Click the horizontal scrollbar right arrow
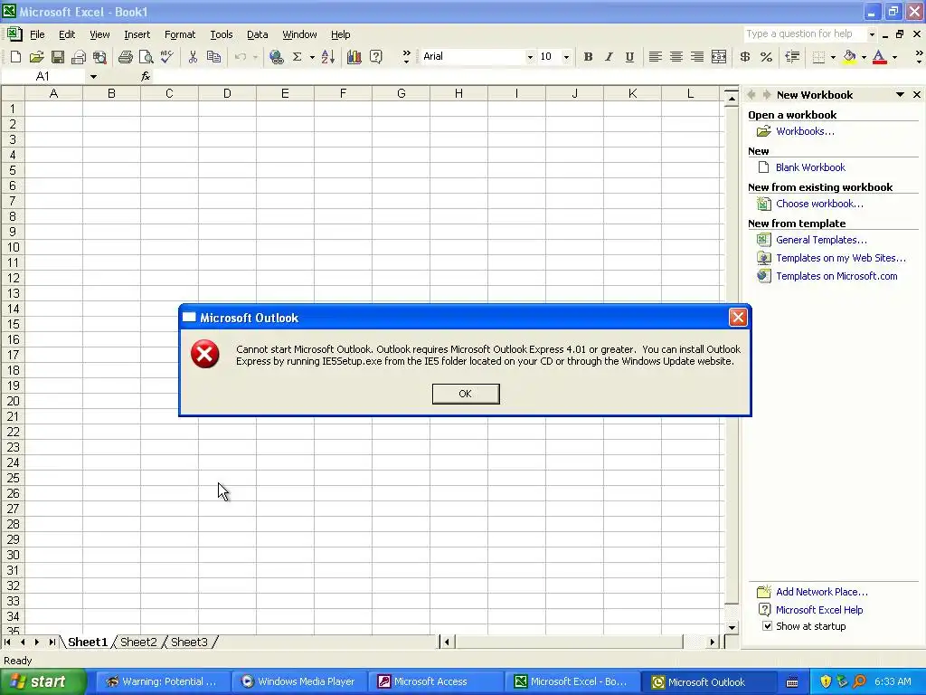This screenshot has height=695, width=926. point(713,642)
